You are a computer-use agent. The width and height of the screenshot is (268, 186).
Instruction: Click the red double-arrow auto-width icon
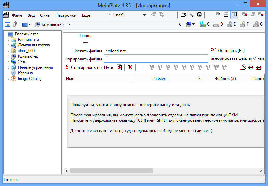[251, 67]
